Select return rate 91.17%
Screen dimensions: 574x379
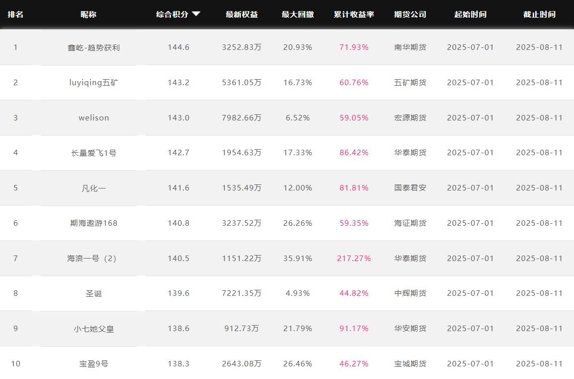(x=354, y=329)
